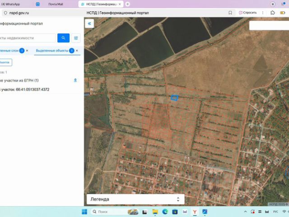Bookmark this page in the address bar

[230, 13]
